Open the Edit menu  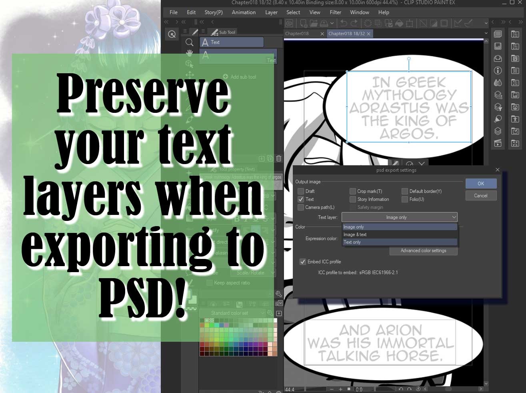click(191, 12)
